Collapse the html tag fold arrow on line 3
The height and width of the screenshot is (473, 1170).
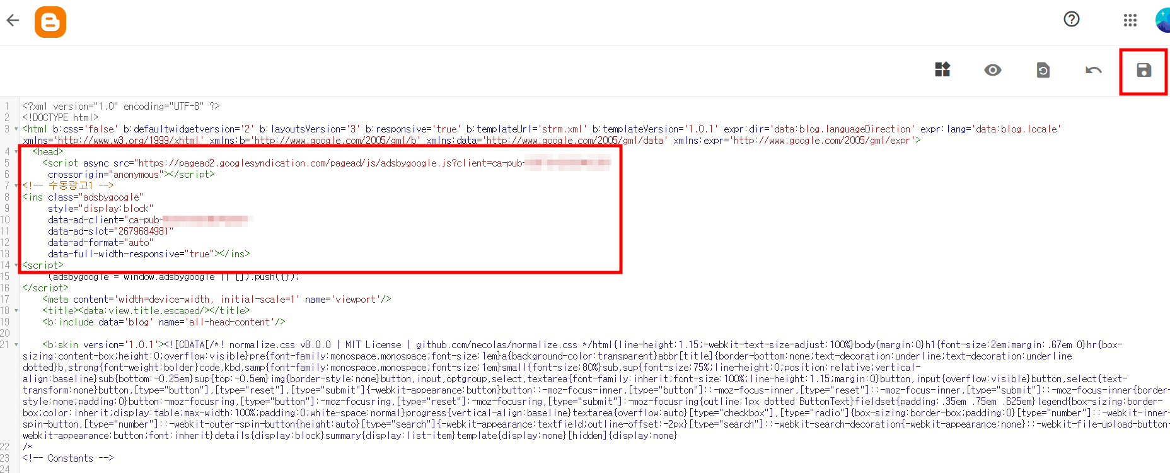[x=16, y=129]
